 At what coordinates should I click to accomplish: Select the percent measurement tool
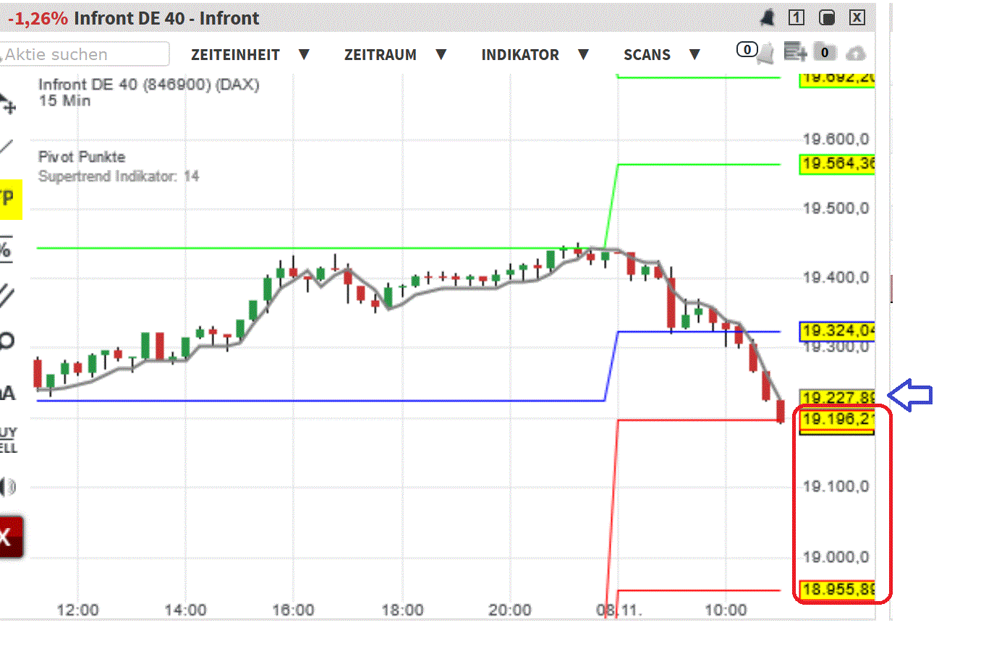tap(6, 250)
